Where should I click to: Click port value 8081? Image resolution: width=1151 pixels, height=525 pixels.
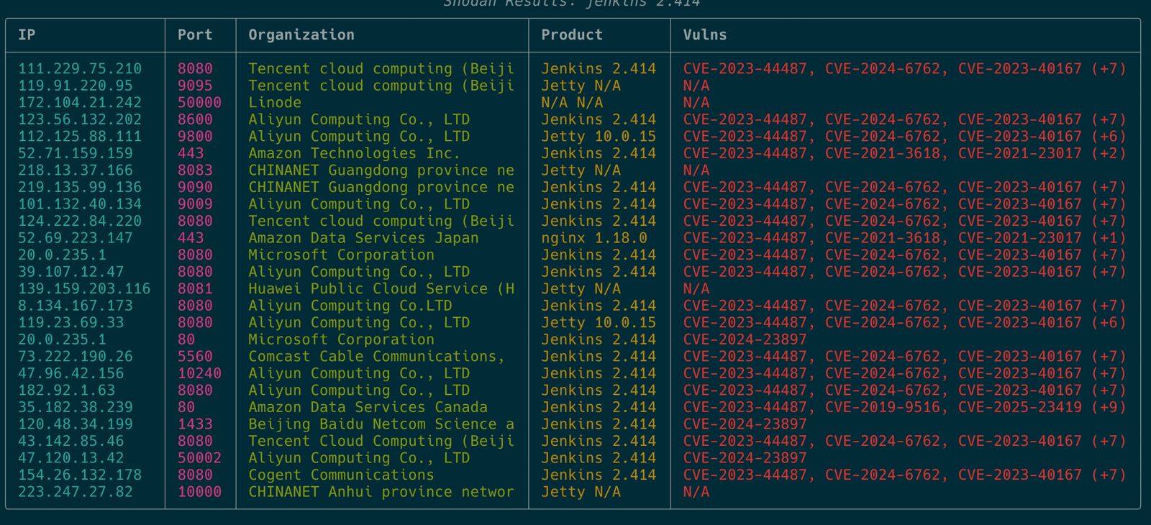[195, 288]
